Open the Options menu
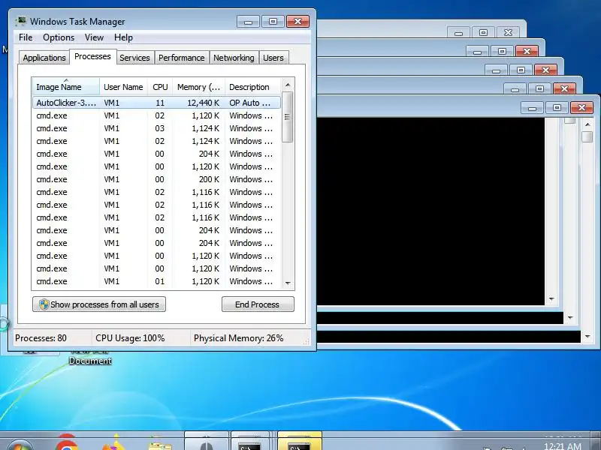The width and height of the screenshot is (601, 450). (59, 37)
